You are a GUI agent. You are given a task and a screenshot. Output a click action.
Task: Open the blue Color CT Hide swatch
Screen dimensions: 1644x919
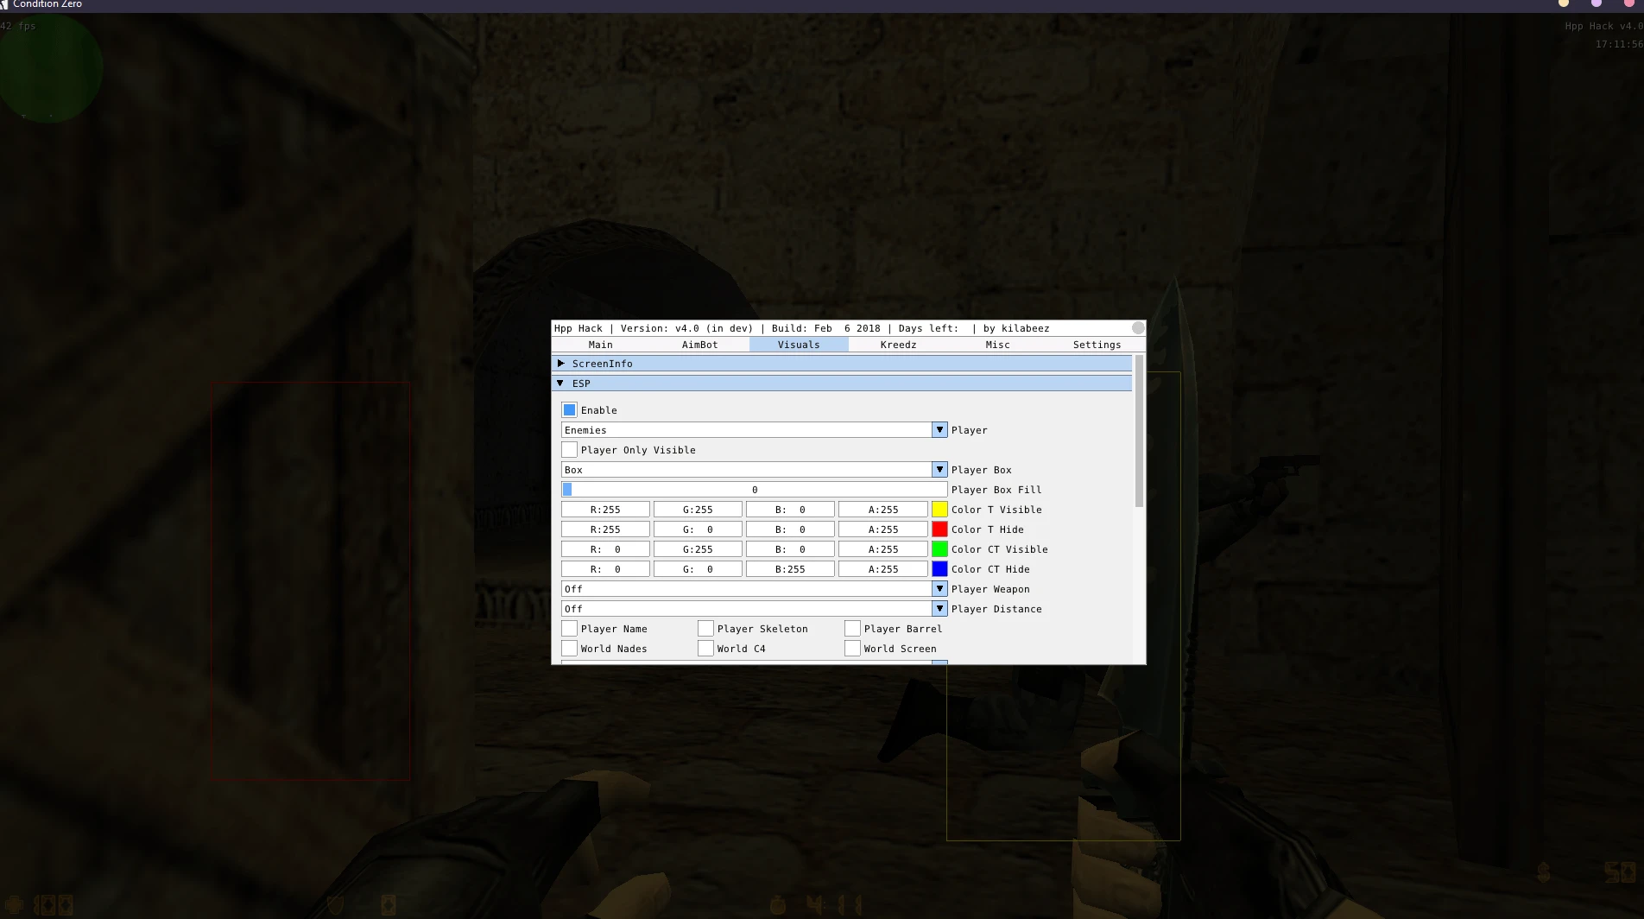click(939, 569)
